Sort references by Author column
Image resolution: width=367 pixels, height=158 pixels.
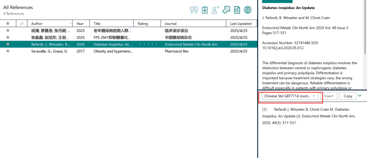pyautogui.click(x=50, y=24)
